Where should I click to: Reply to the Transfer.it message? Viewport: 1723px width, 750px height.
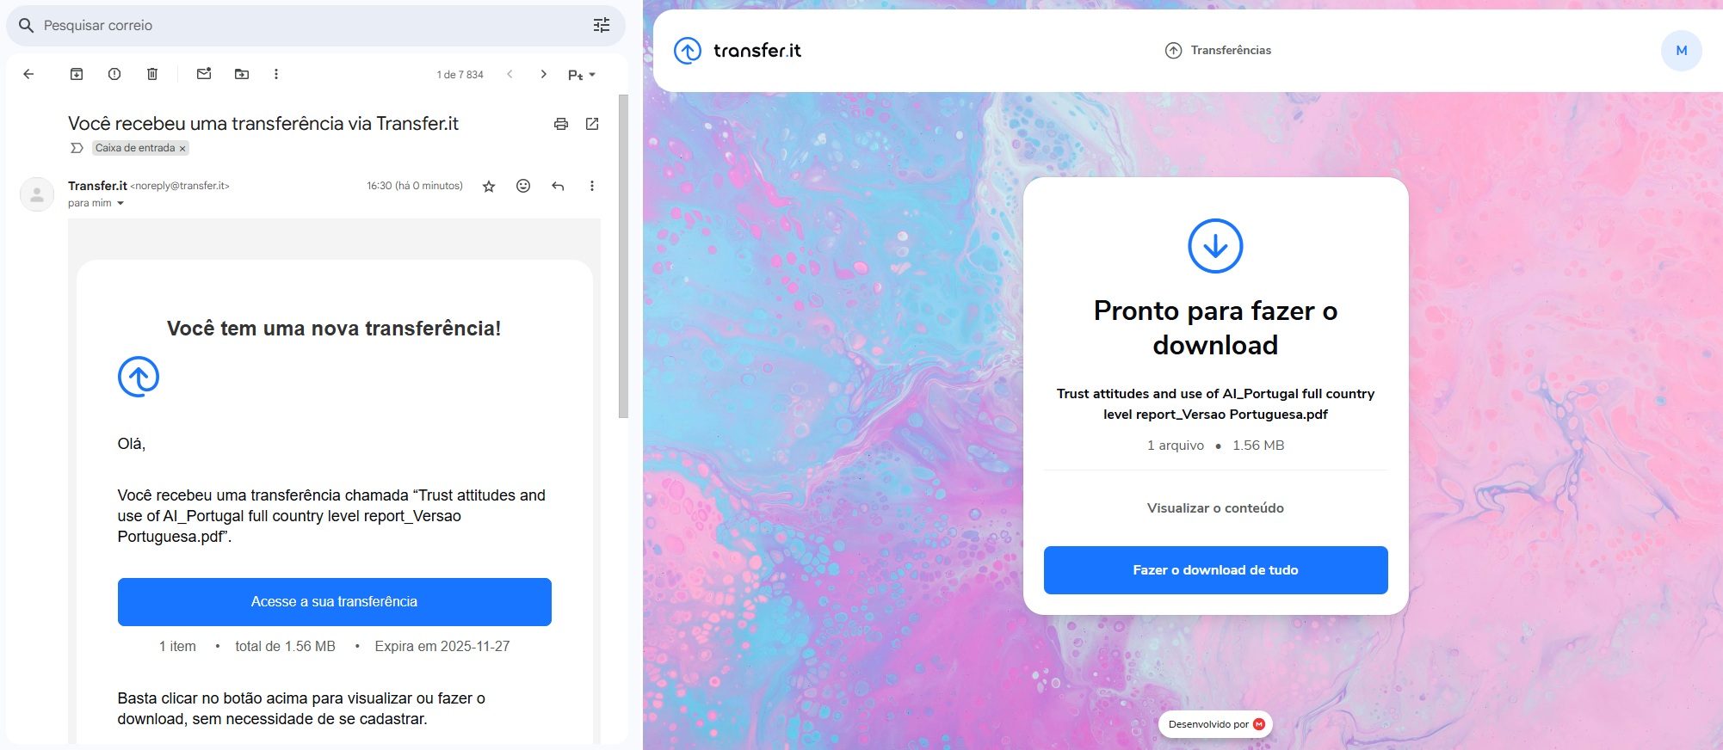(x=558, y=186)
